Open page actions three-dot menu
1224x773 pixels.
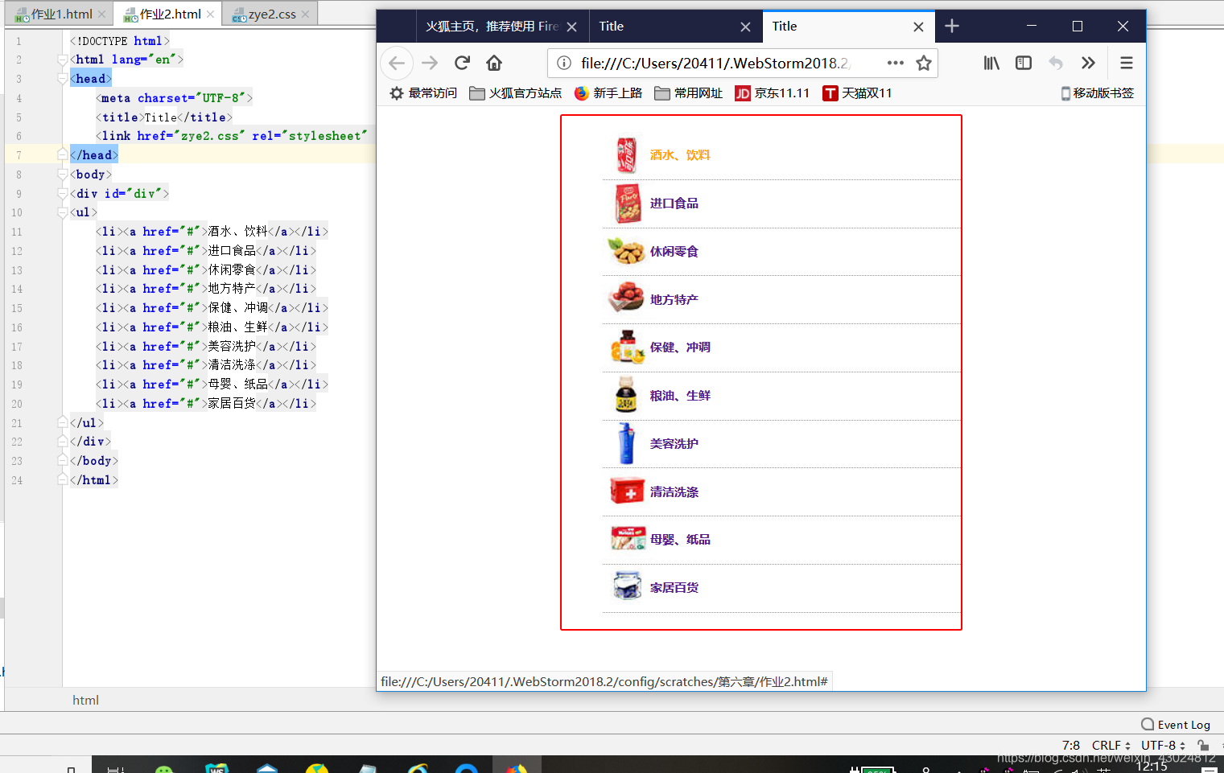tap(895, 63)
